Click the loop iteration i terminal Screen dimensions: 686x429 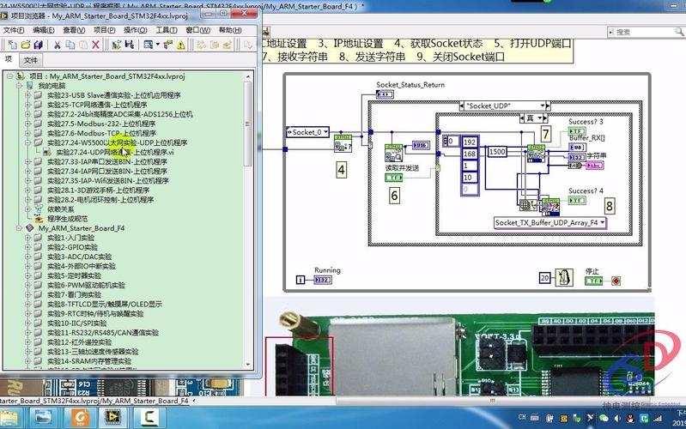click(301, 280)
